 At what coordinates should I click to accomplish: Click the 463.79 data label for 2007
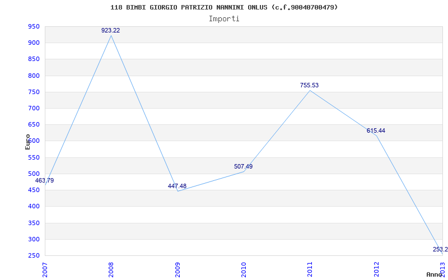(x=44, y=180)
